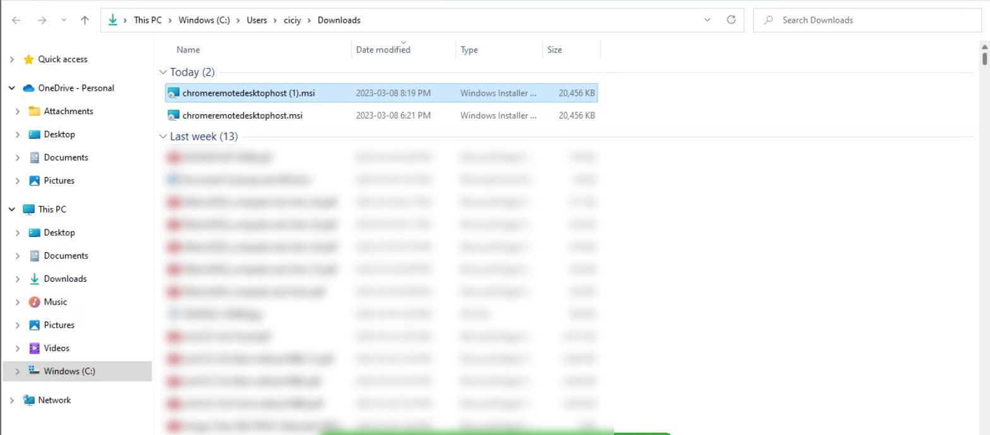Select Downloads under This PC
The height and width of the screenshot is (435, 990).
[65, 279]
